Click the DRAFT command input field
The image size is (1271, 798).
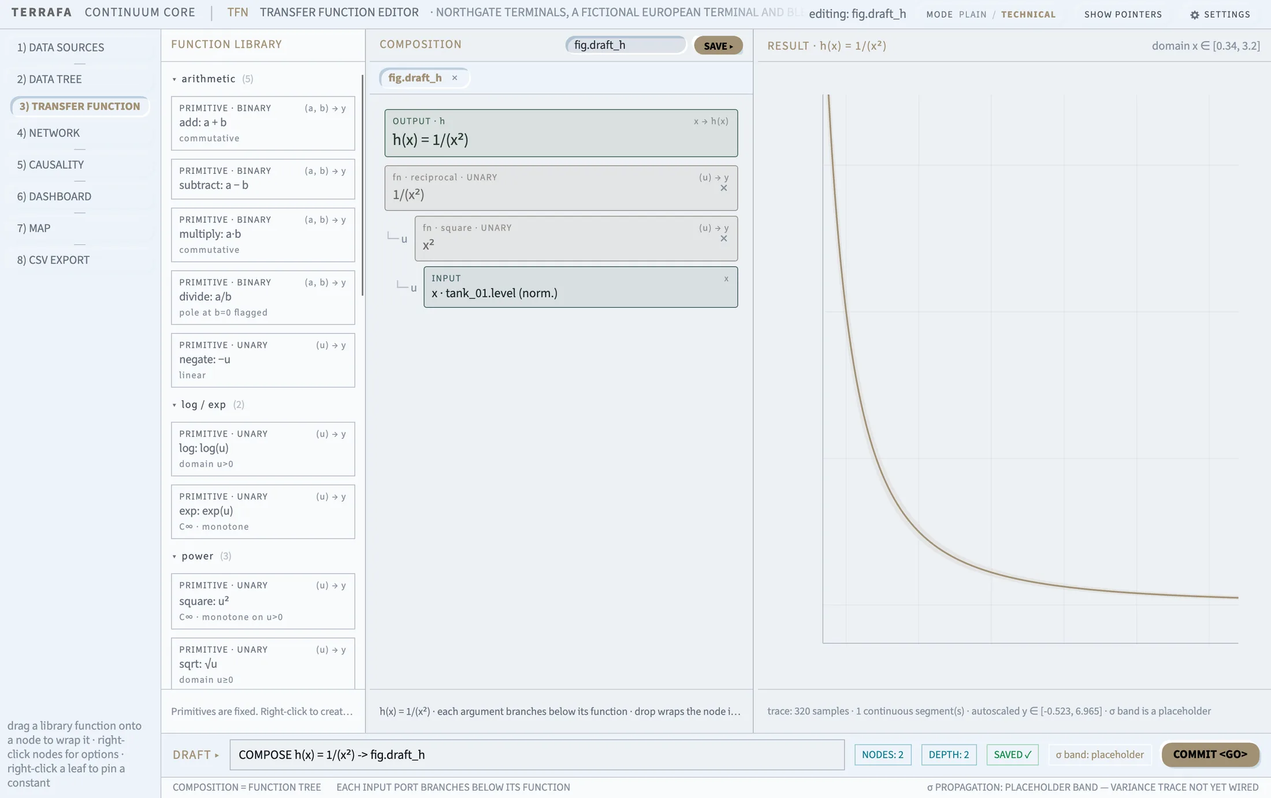coord(537,755)
